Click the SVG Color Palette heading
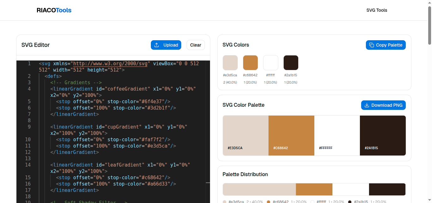432x203 pixels. pyautogui.click(x=244, y=105)
